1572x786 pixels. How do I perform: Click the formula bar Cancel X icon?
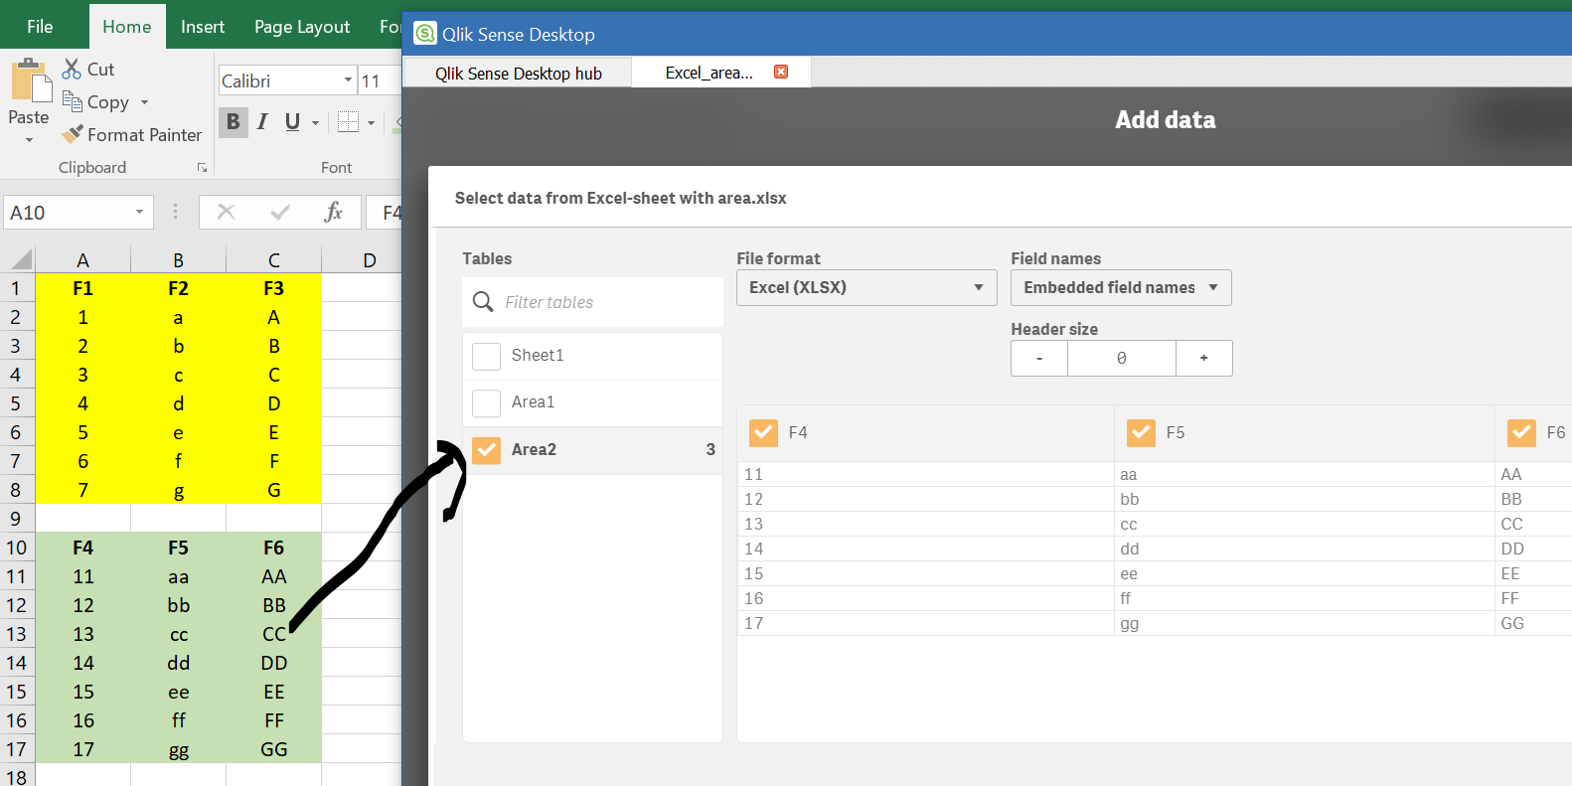click(x=227, y=212)
